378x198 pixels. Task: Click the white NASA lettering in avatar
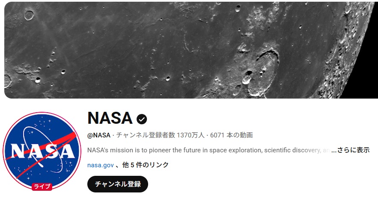[42, 151]
